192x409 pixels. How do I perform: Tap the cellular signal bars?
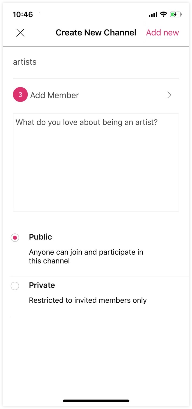[x=153, y=15]
